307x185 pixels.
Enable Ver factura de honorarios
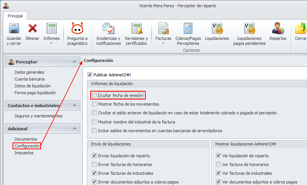pyautogui.click(x=218, y=164)
